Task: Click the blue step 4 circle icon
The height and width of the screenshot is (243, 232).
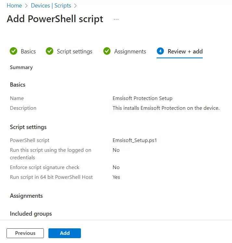Action: pyautogui.click(x=160, y=51)
